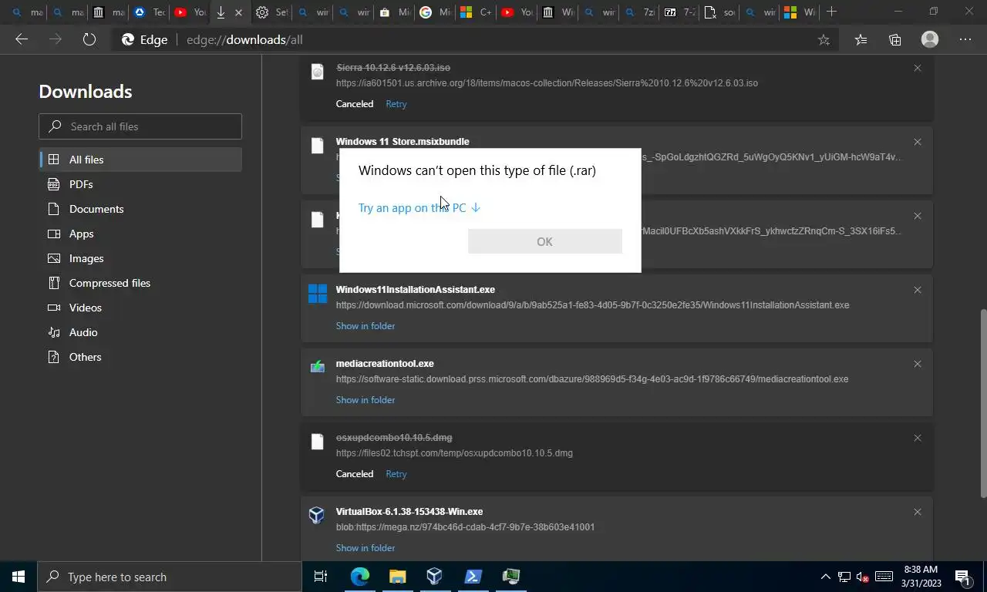Viewport: 987px width, 592px height.
Task: Open File Explorer from the taskbar
Action: [397, 577]
